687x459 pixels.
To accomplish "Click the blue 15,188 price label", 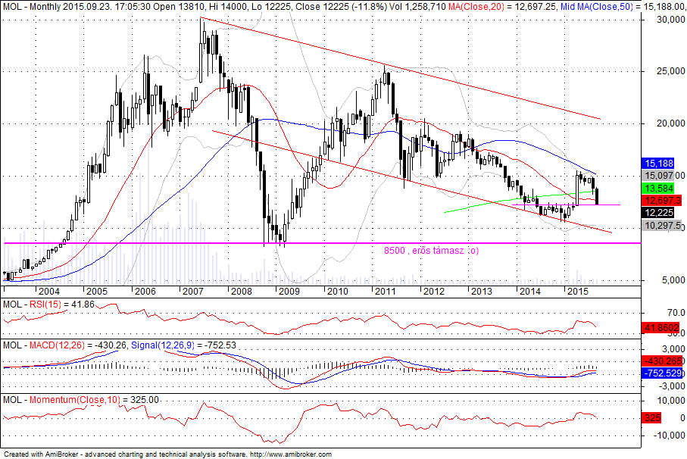I will (658, 164).
